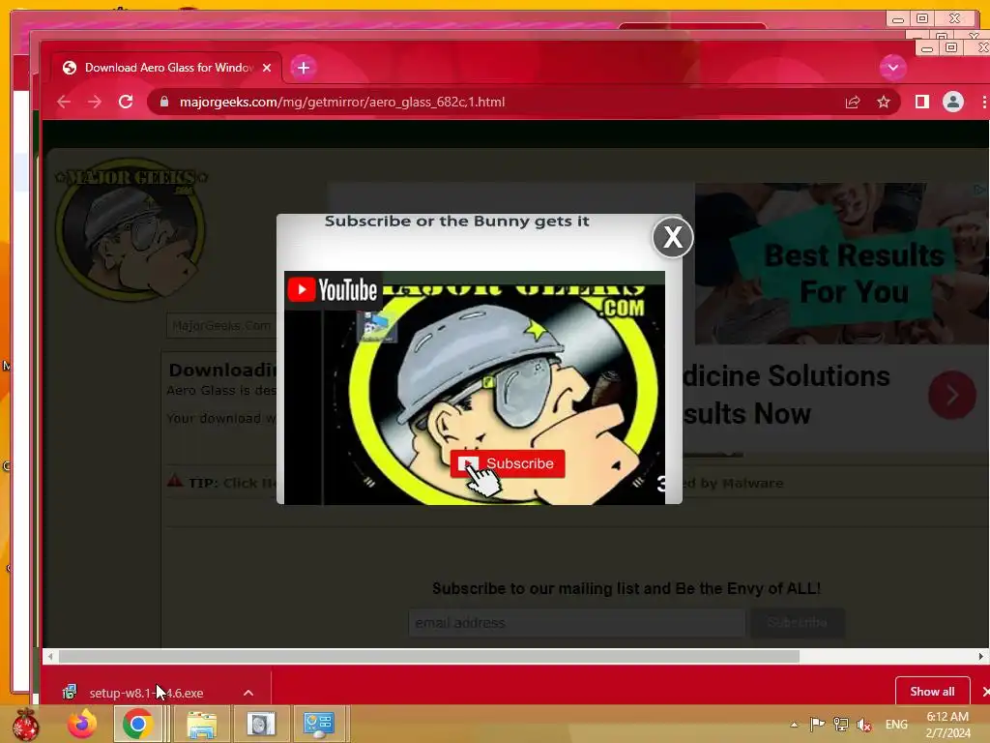
Task: Click the Best Results For You ad image
Action: 842,264
